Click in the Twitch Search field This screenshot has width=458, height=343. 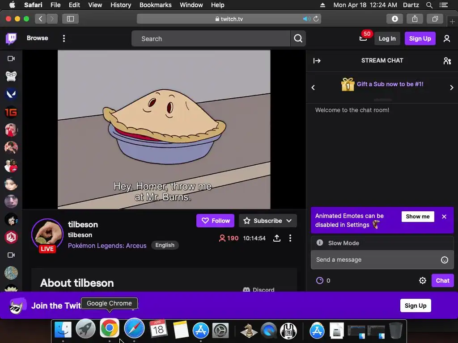point(211,38)
